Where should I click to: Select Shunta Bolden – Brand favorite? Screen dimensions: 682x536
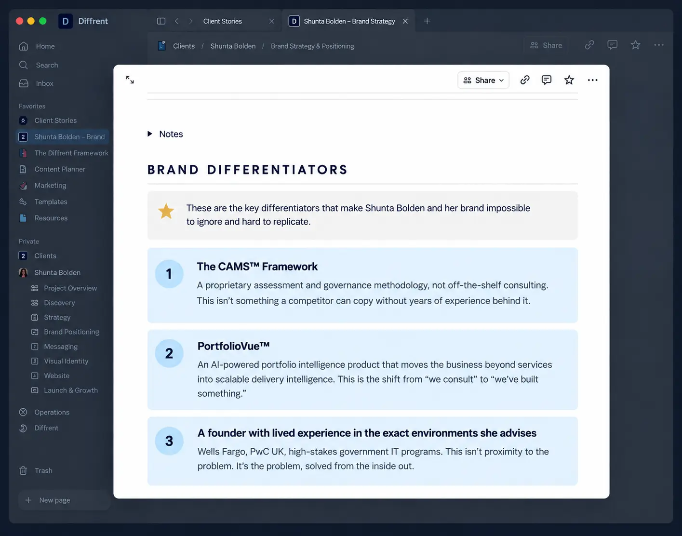(63, 137)
